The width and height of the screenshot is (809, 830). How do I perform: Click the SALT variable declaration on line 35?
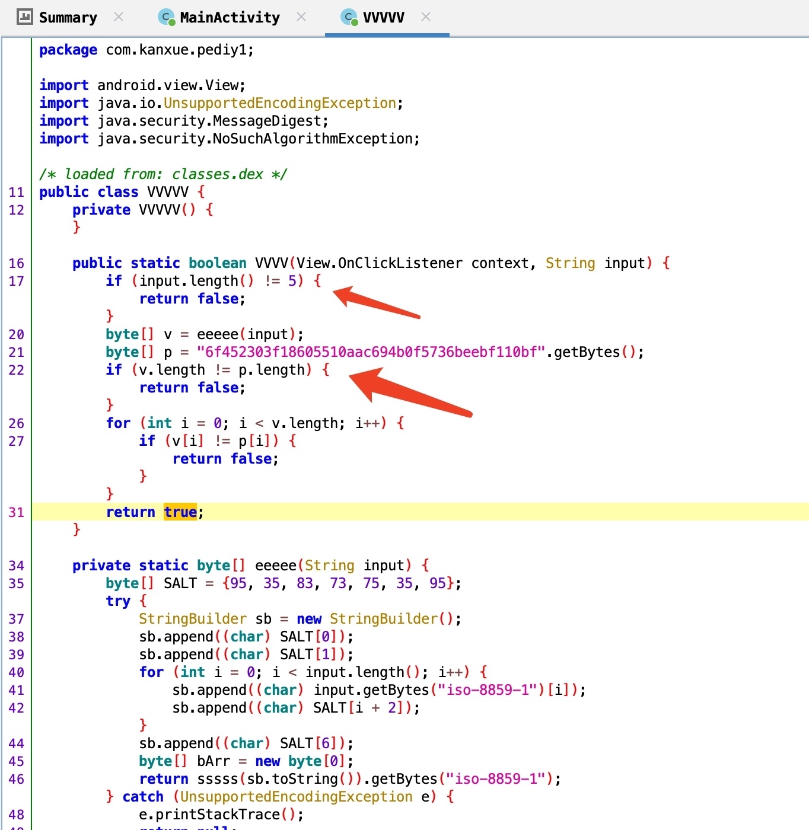[180, 583]
